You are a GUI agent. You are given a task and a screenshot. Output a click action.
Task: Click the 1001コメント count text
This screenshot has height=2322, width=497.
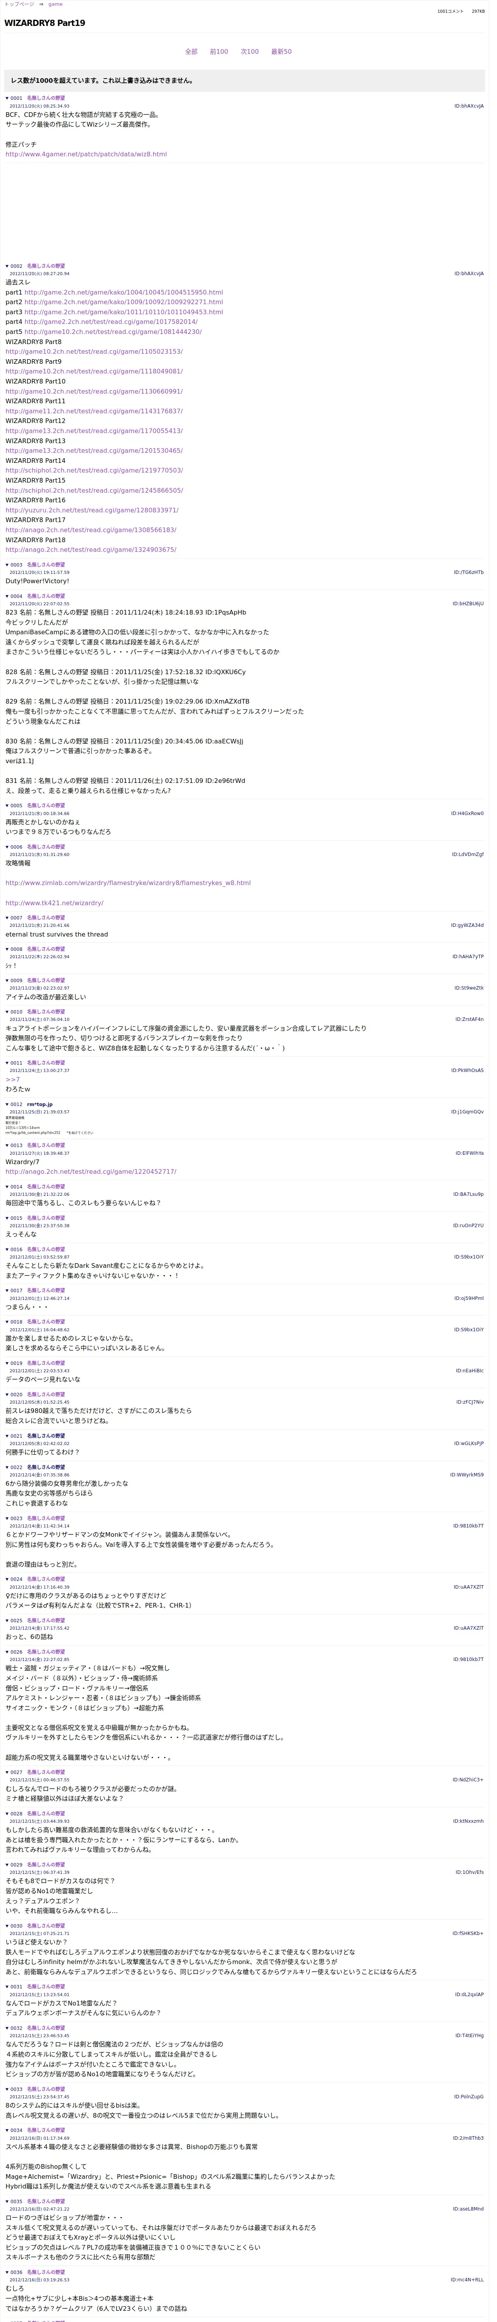click(x=450, y=12)
